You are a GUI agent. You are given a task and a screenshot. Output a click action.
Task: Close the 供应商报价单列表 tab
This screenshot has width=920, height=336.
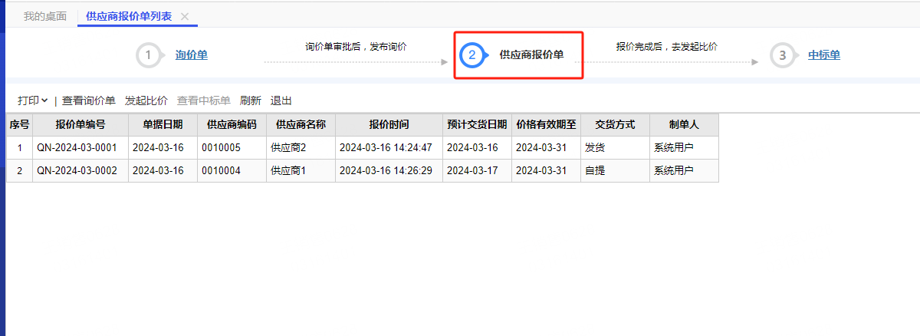pos(184,16)
